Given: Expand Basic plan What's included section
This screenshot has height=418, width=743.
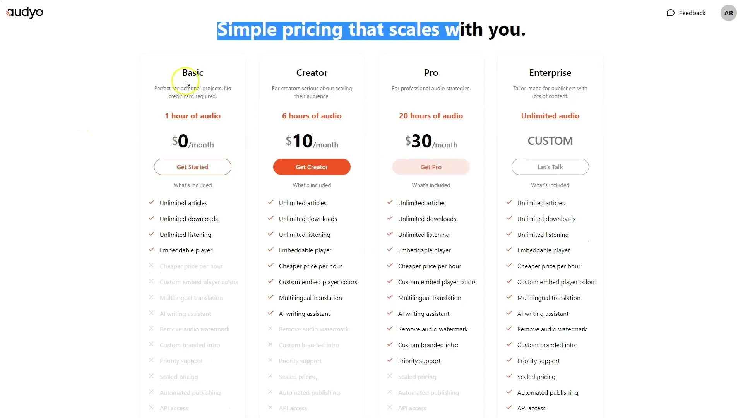Looking at the screenshot, I should [x=192, y=185].
